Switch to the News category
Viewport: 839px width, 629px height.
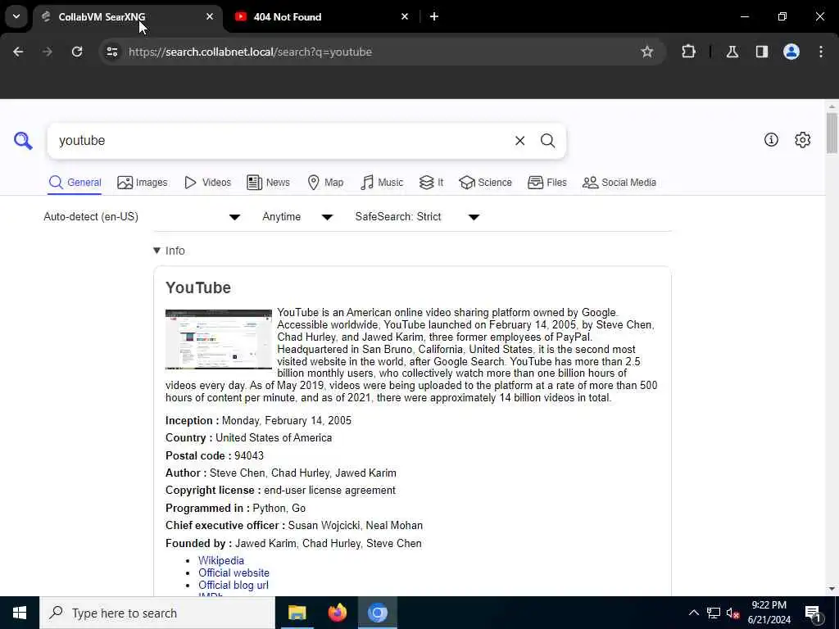pyautogui.click(x=269, y=183)
